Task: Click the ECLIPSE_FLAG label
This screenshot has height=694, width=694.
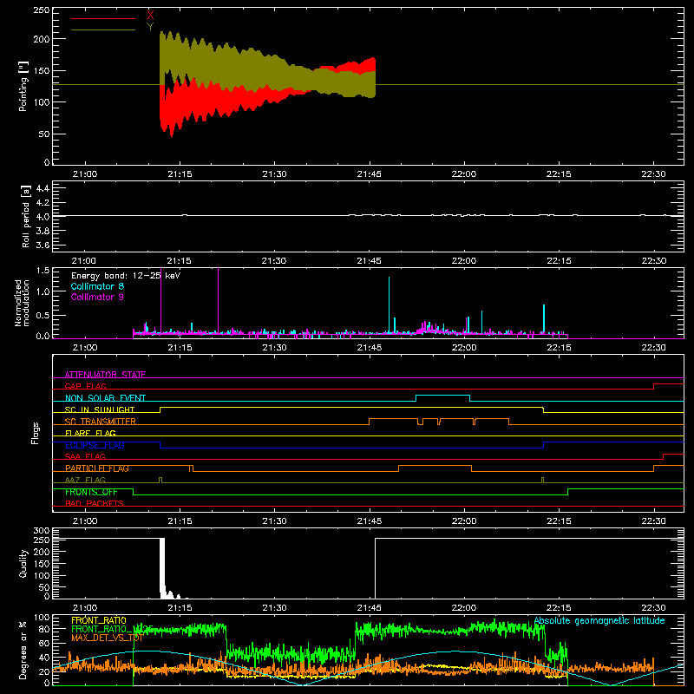Action: 95,445
